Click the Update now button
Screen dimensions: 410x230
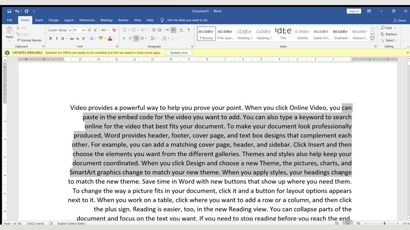(179, 53)
